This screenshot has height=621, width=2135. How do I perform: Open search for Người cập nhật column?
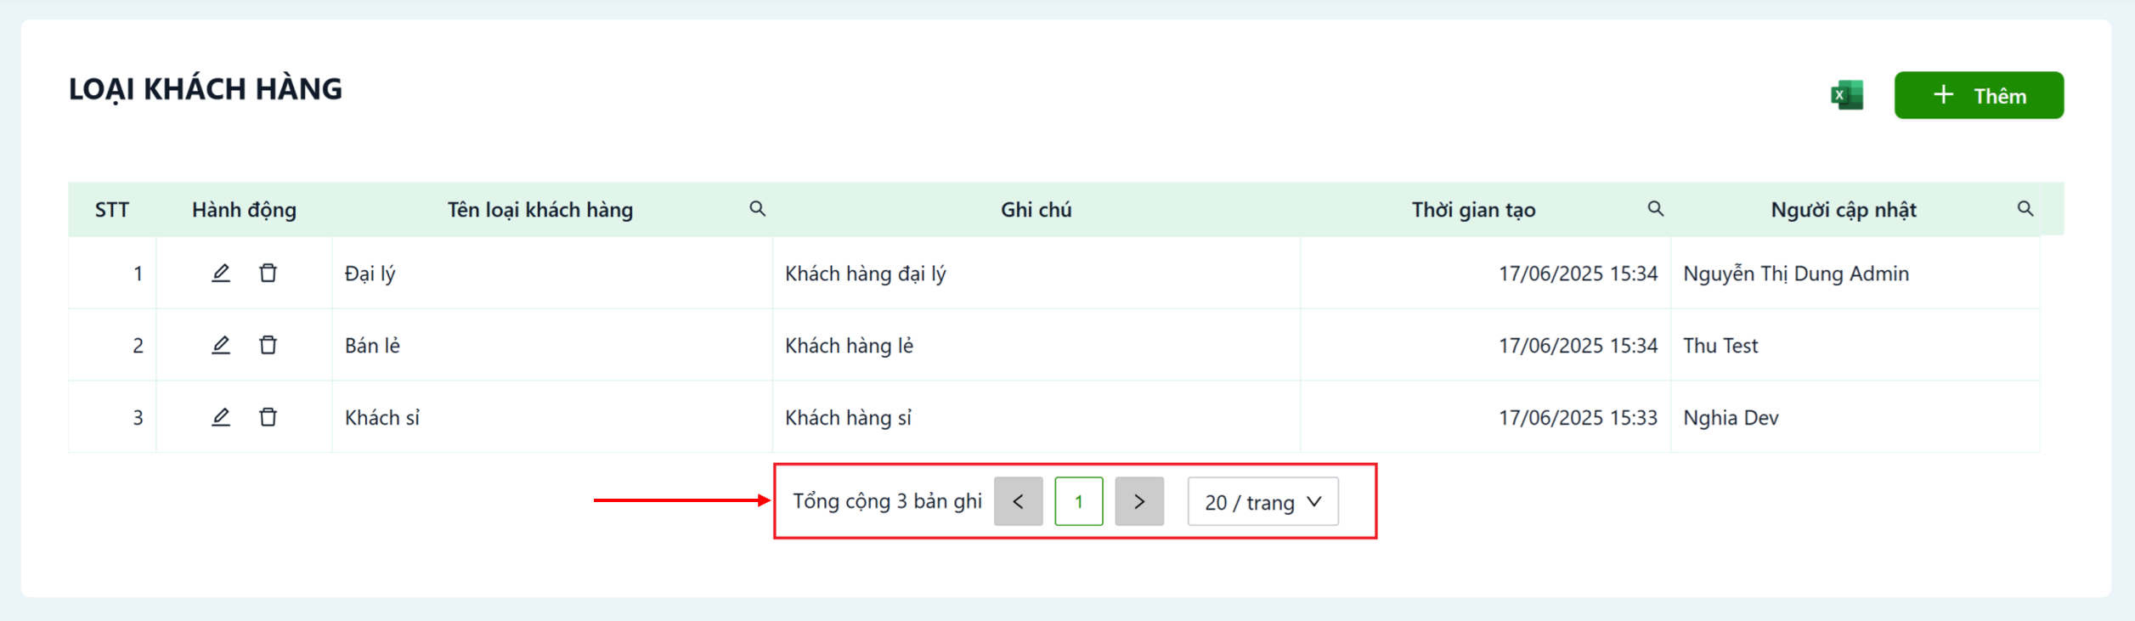(x=2025, y=209)
